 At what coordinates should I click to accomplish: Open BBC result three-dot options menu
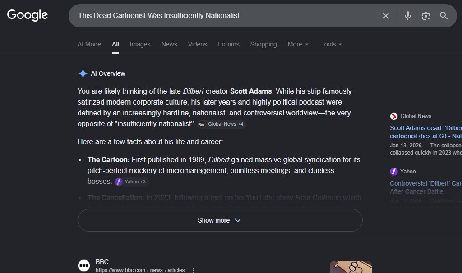click(193, 270)
